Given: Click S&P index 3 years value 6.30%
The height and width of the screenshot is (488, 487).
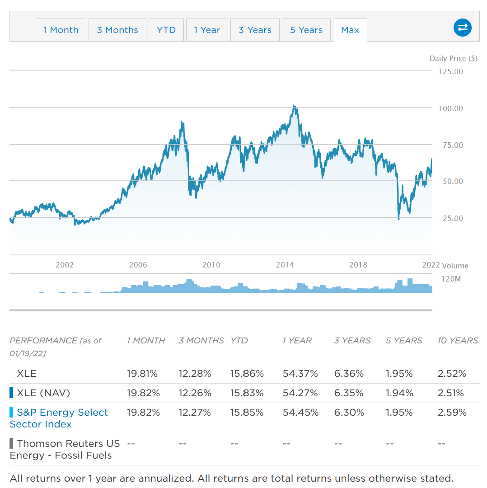Looking at the screenshot, I should pyautogui.click(x=349, y=413).
